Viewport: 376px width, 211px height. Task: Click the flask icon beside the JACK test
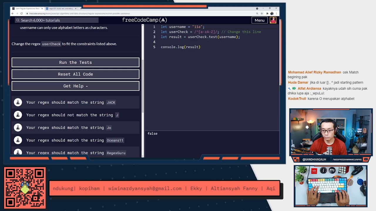click(x=18, y=102)
